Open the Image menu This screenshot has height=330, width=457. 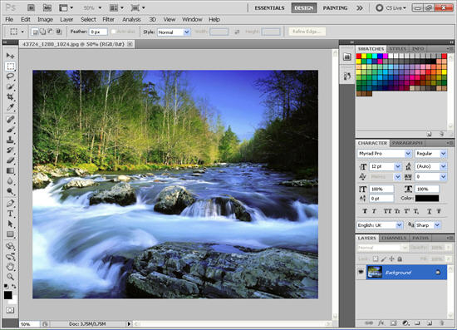[45, 19]
